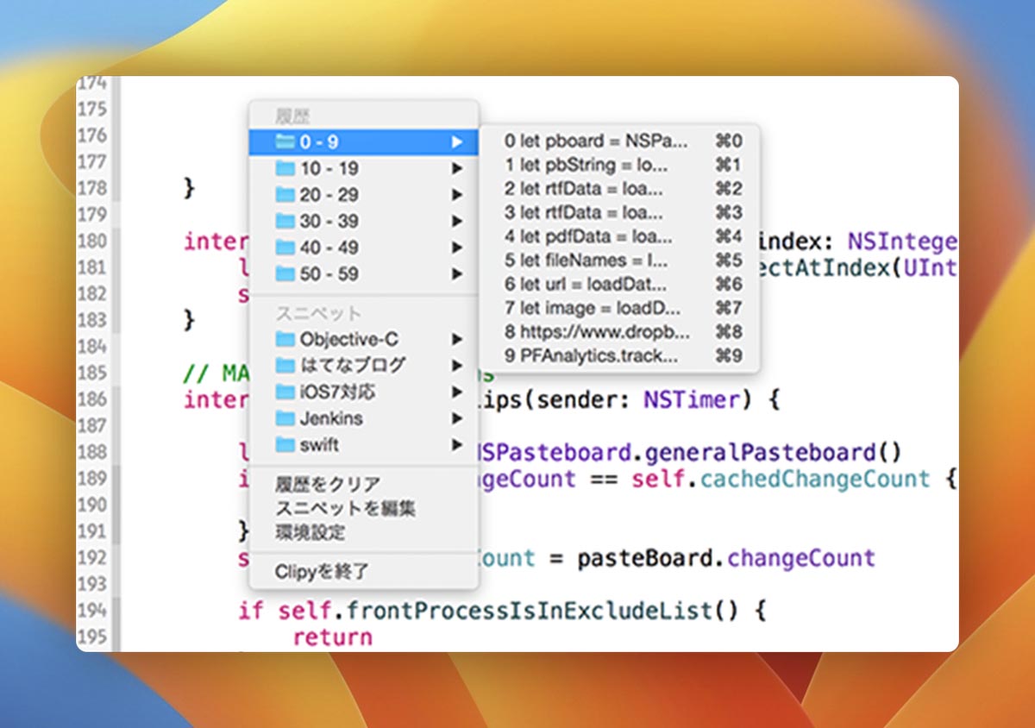This screenshot has width=1035, height=728.
Task: Click line number 178 in the gutter
Action: (92, 188)
